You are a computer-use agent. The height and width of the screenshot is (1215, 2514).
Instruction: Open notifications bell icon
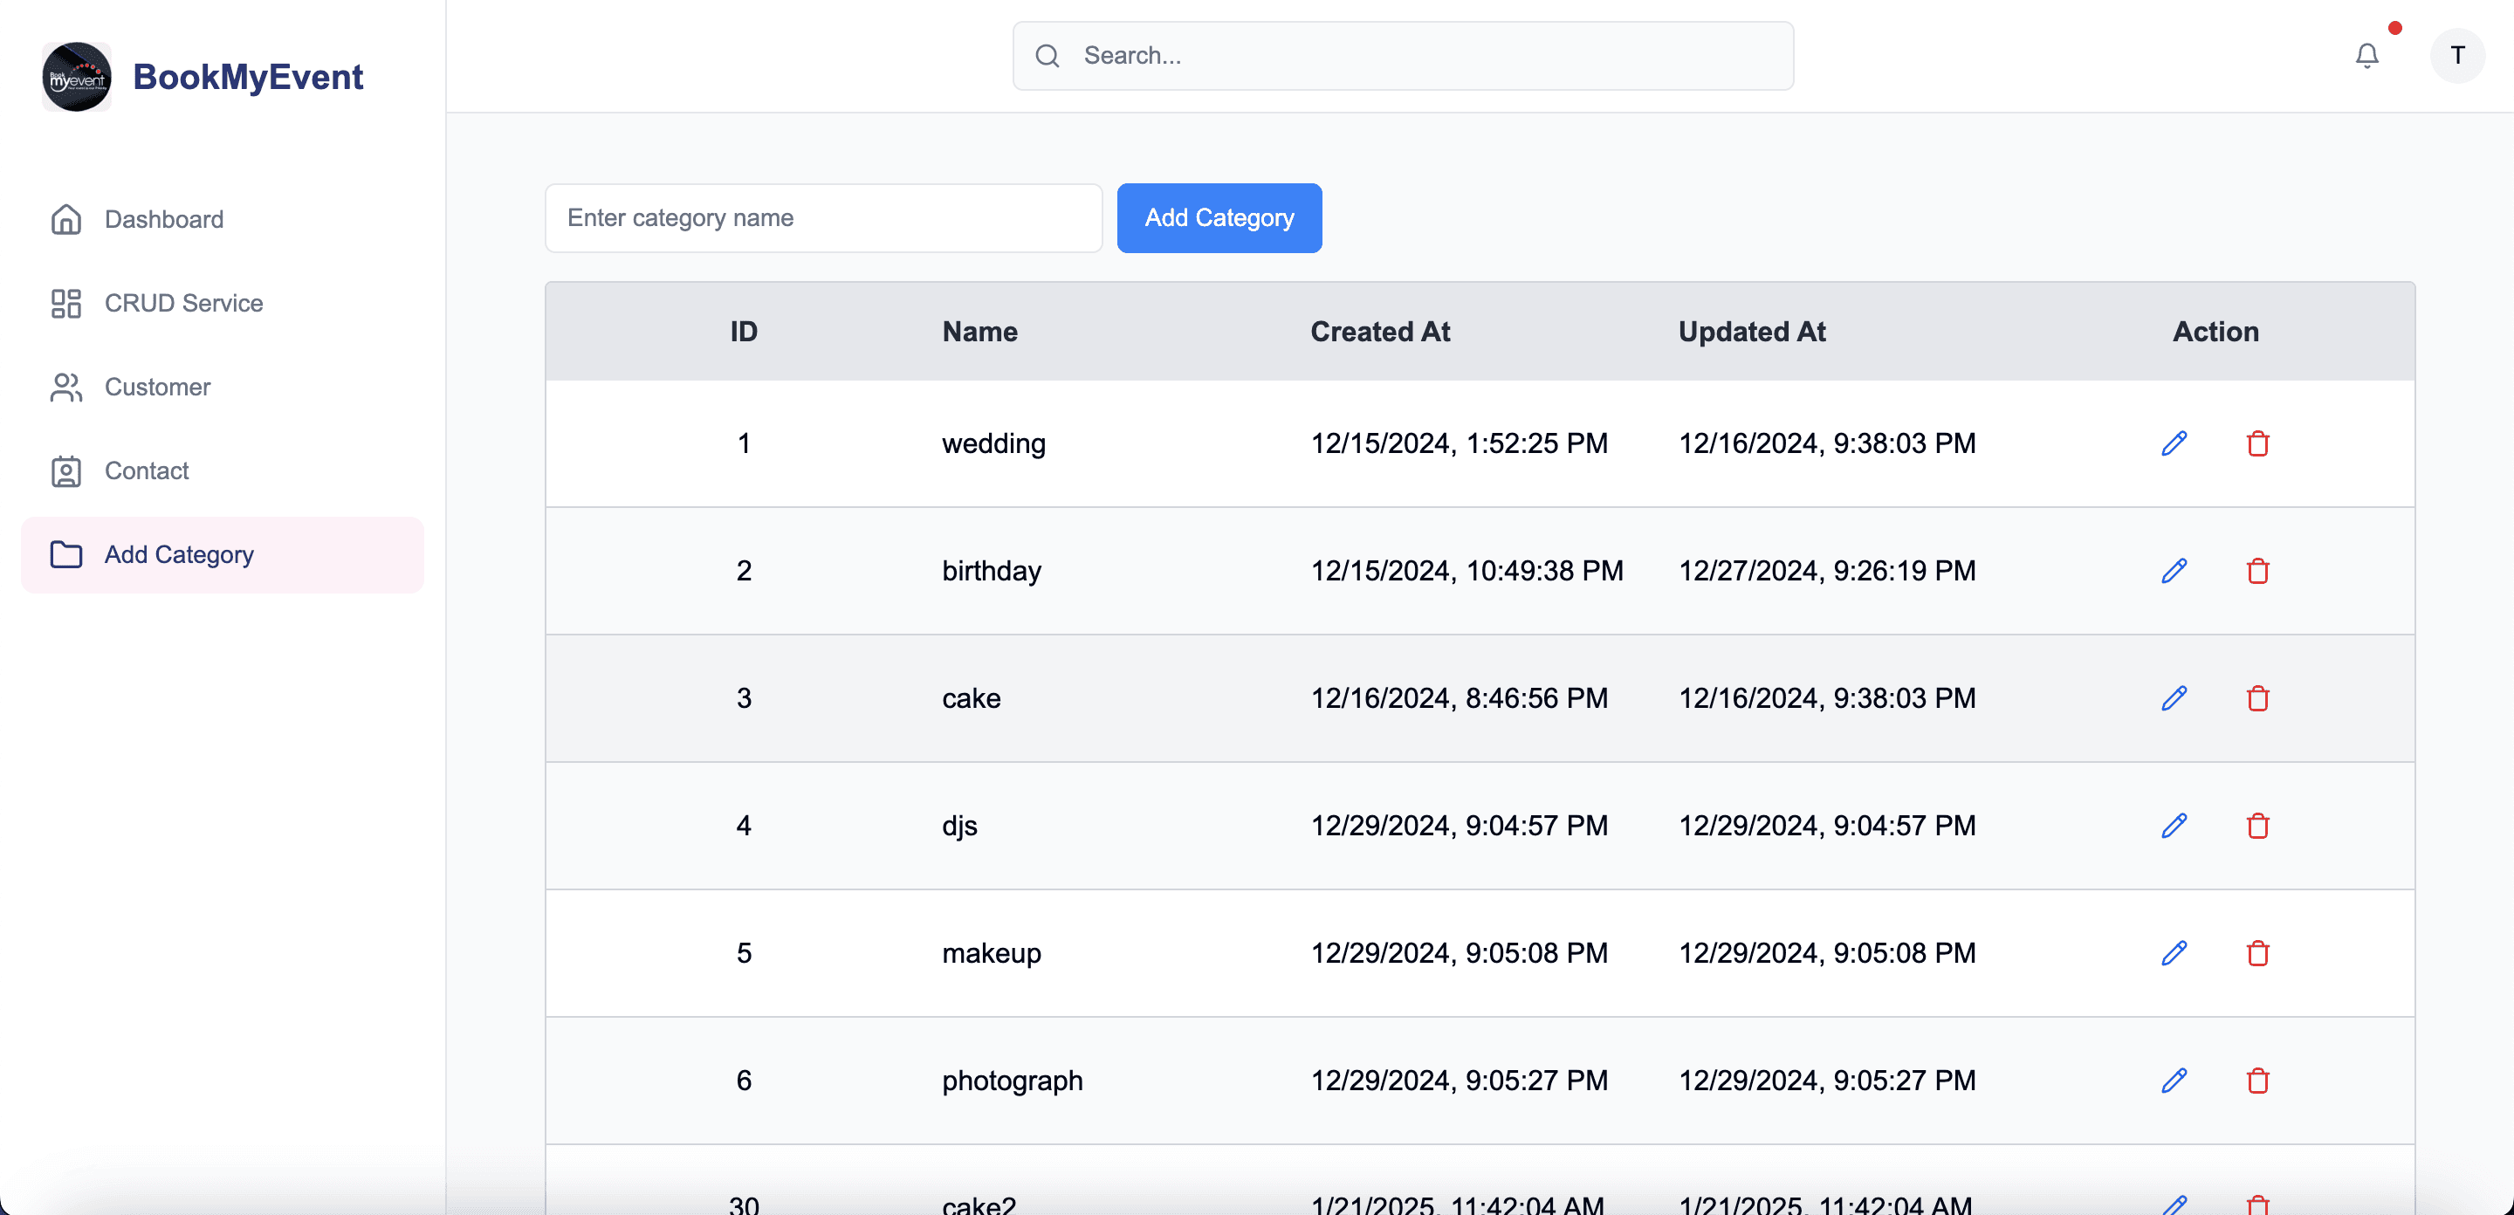[2366, 56]
